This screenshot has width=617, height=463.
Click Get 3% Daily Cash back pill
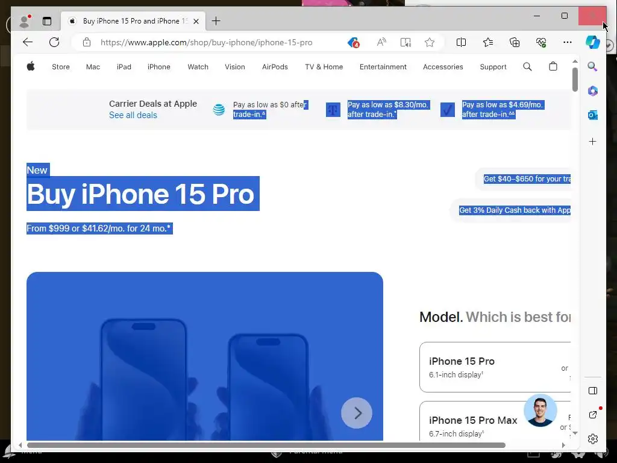pos(510,210)
